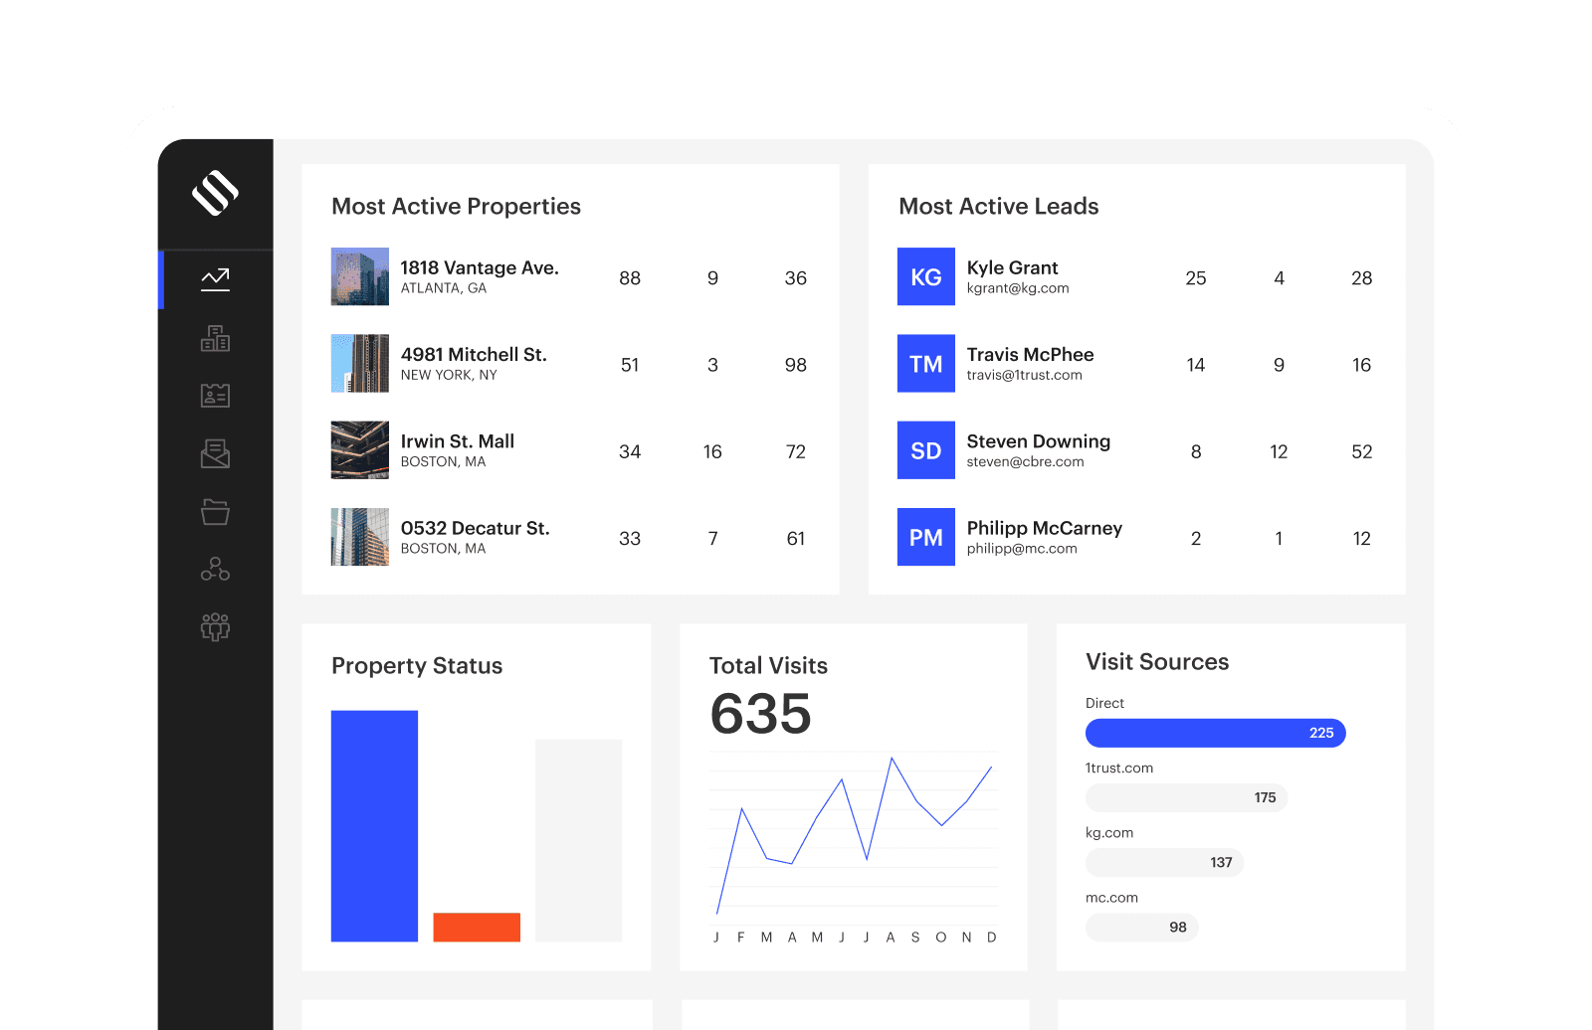Open the Irwin St. Mall thumbnail
Screen dimensions: 1592x1030
360,450
